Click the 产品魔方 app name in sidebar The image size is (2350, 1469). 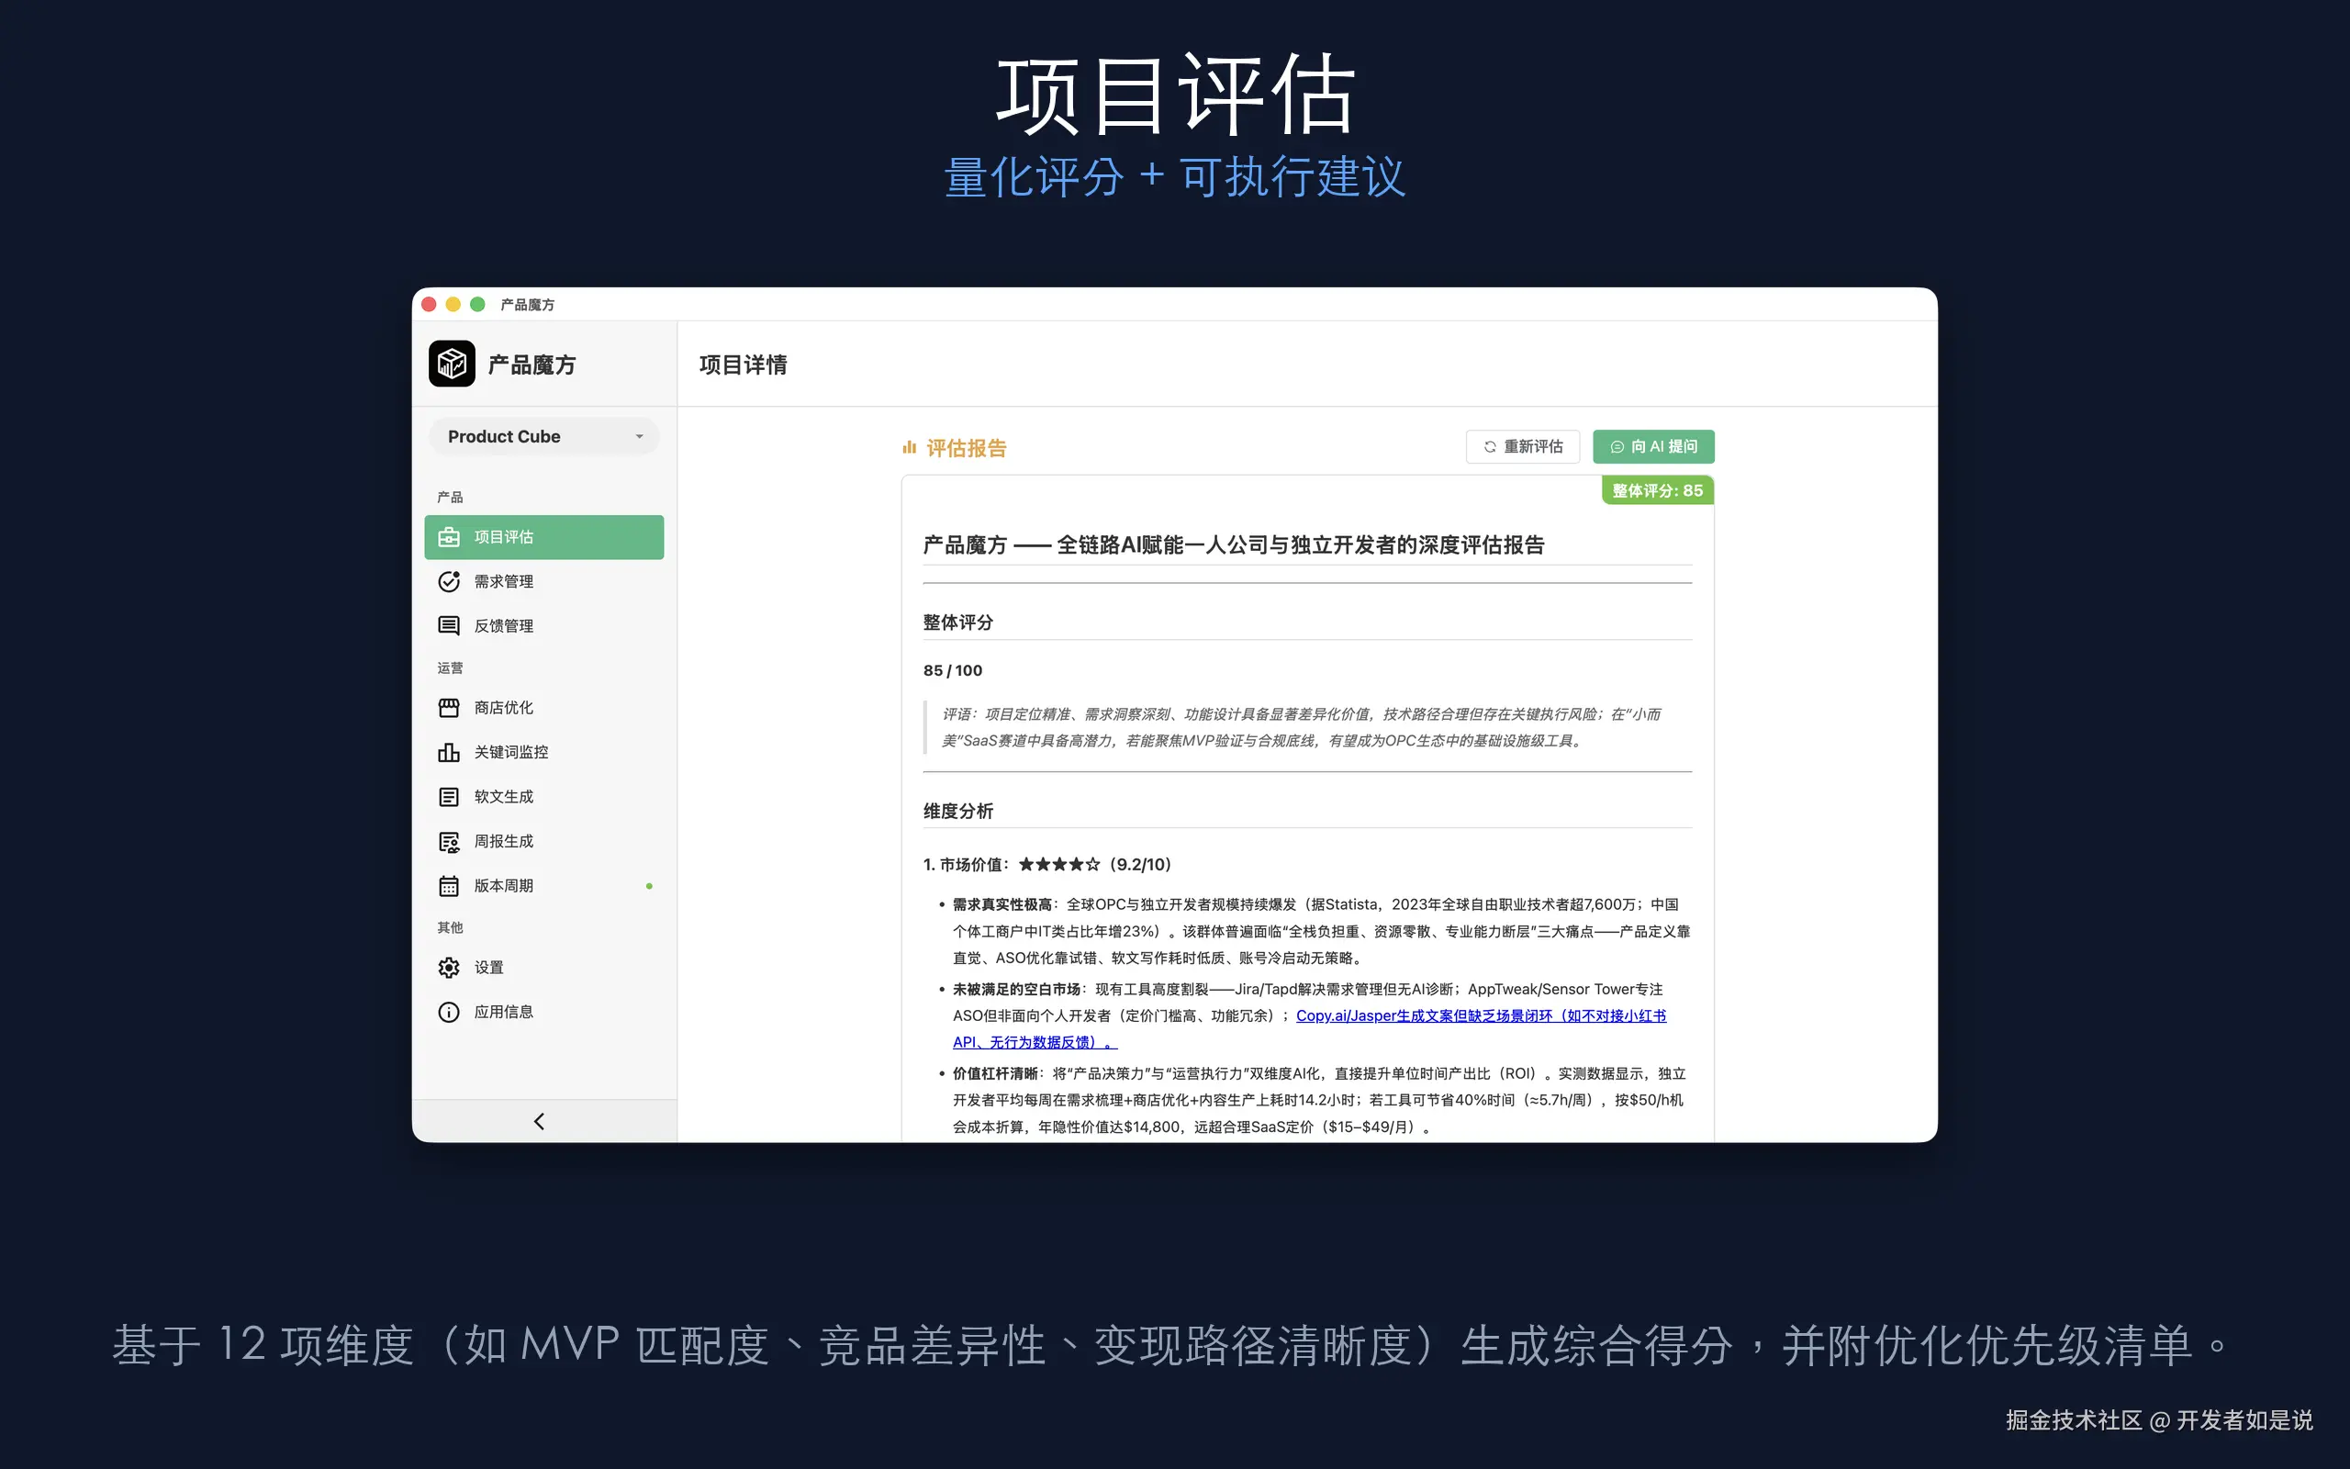532,364
